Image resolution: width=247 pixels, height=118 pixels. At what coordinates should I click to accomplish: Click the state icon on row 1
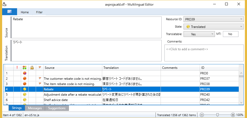[x=25, y=73]
